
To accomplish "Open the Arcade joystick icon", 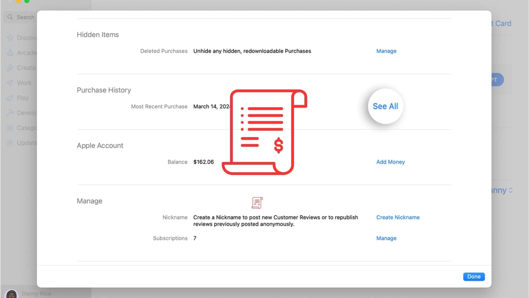I will [10, 53].
